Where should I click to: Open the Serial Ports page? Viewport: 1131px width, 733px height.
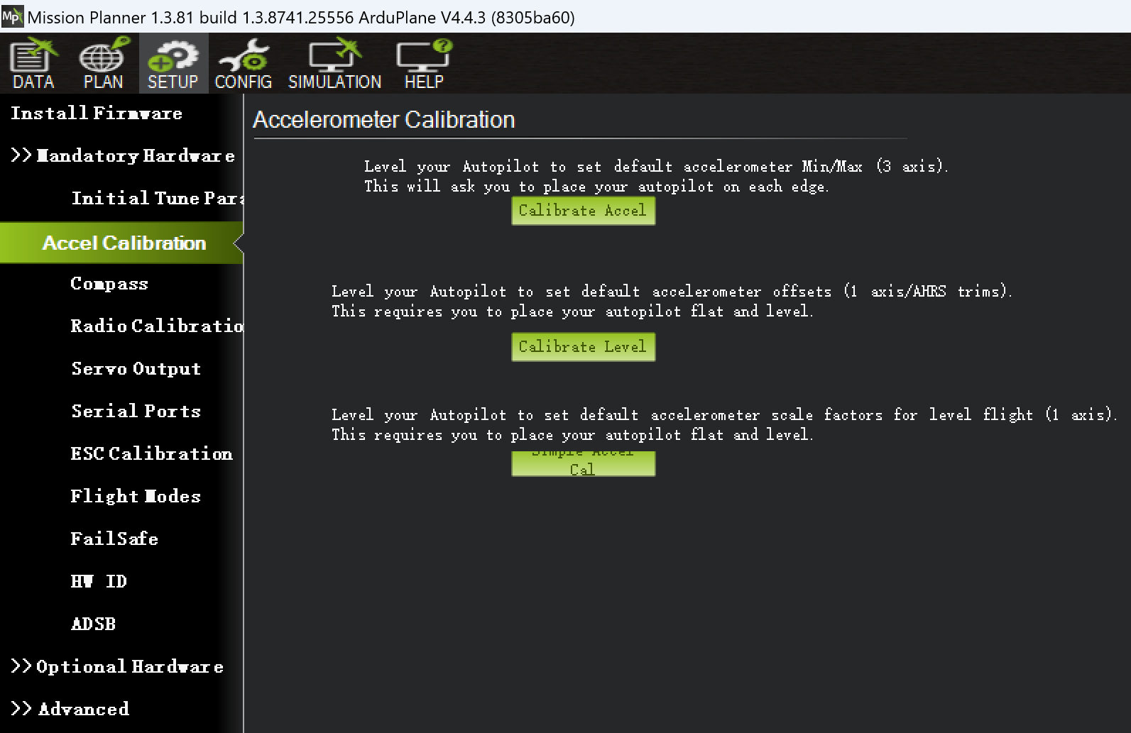click(136, 412)
